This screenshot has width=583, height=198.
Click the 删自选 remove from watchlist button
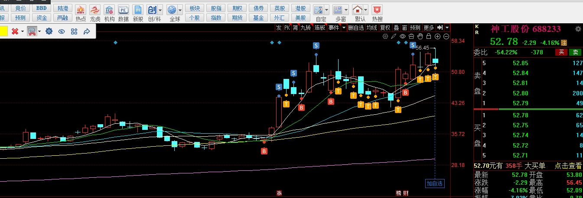coord(356,28)
